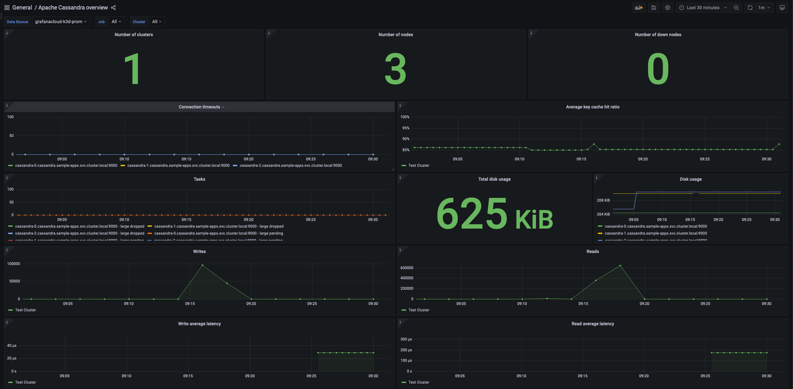Click the info icon on Total disk usage panel
Screen dimensions: 793x389
click(401, 177)
